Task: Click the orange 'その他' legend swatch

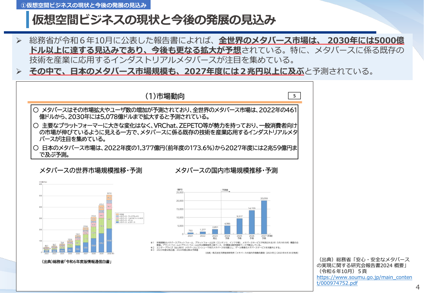Action: coord(117,214)
